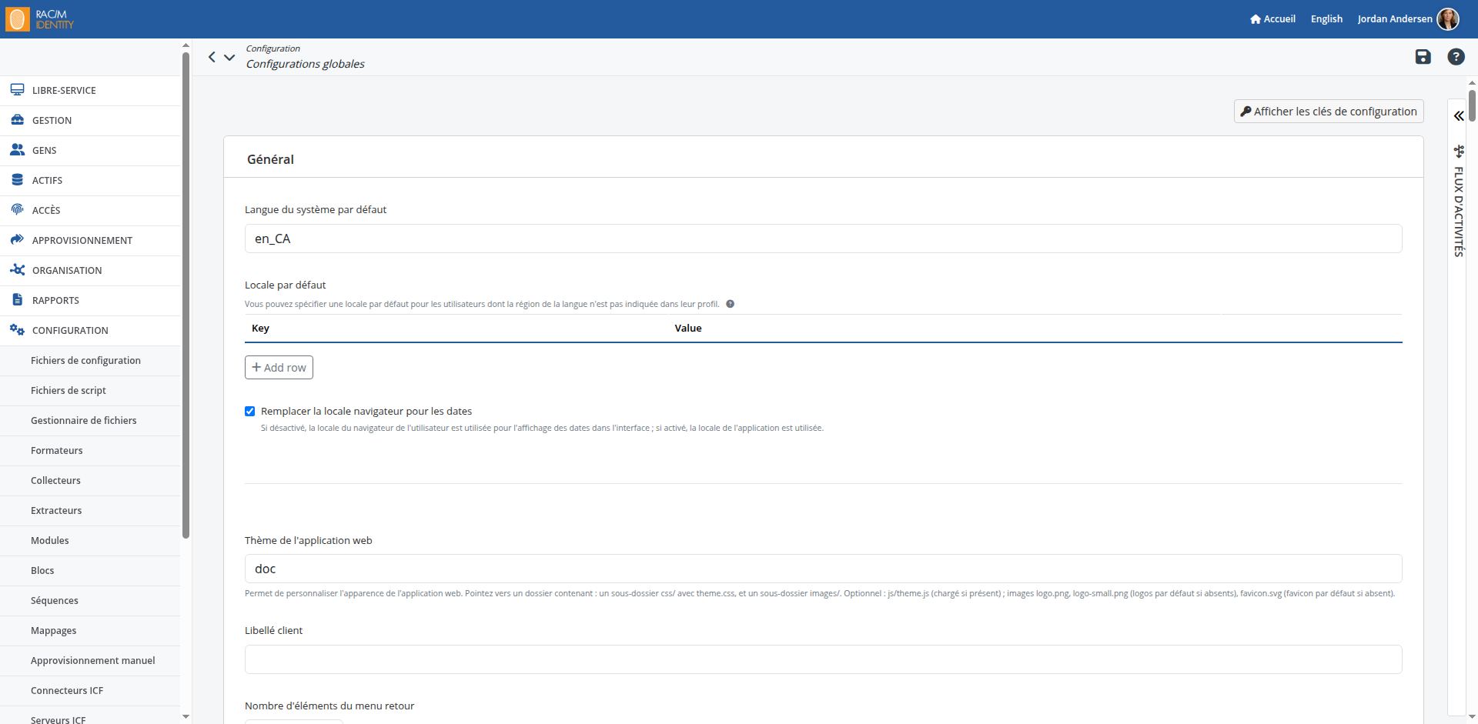Screen dimensions: 1478x724
Task: Save the configuration with the disk icon
Action: (x=1423, y=57)
